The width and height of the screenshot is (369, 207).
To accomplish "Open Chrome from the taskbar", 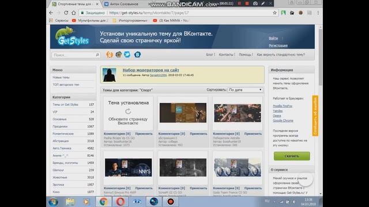I will coord(103,202).
